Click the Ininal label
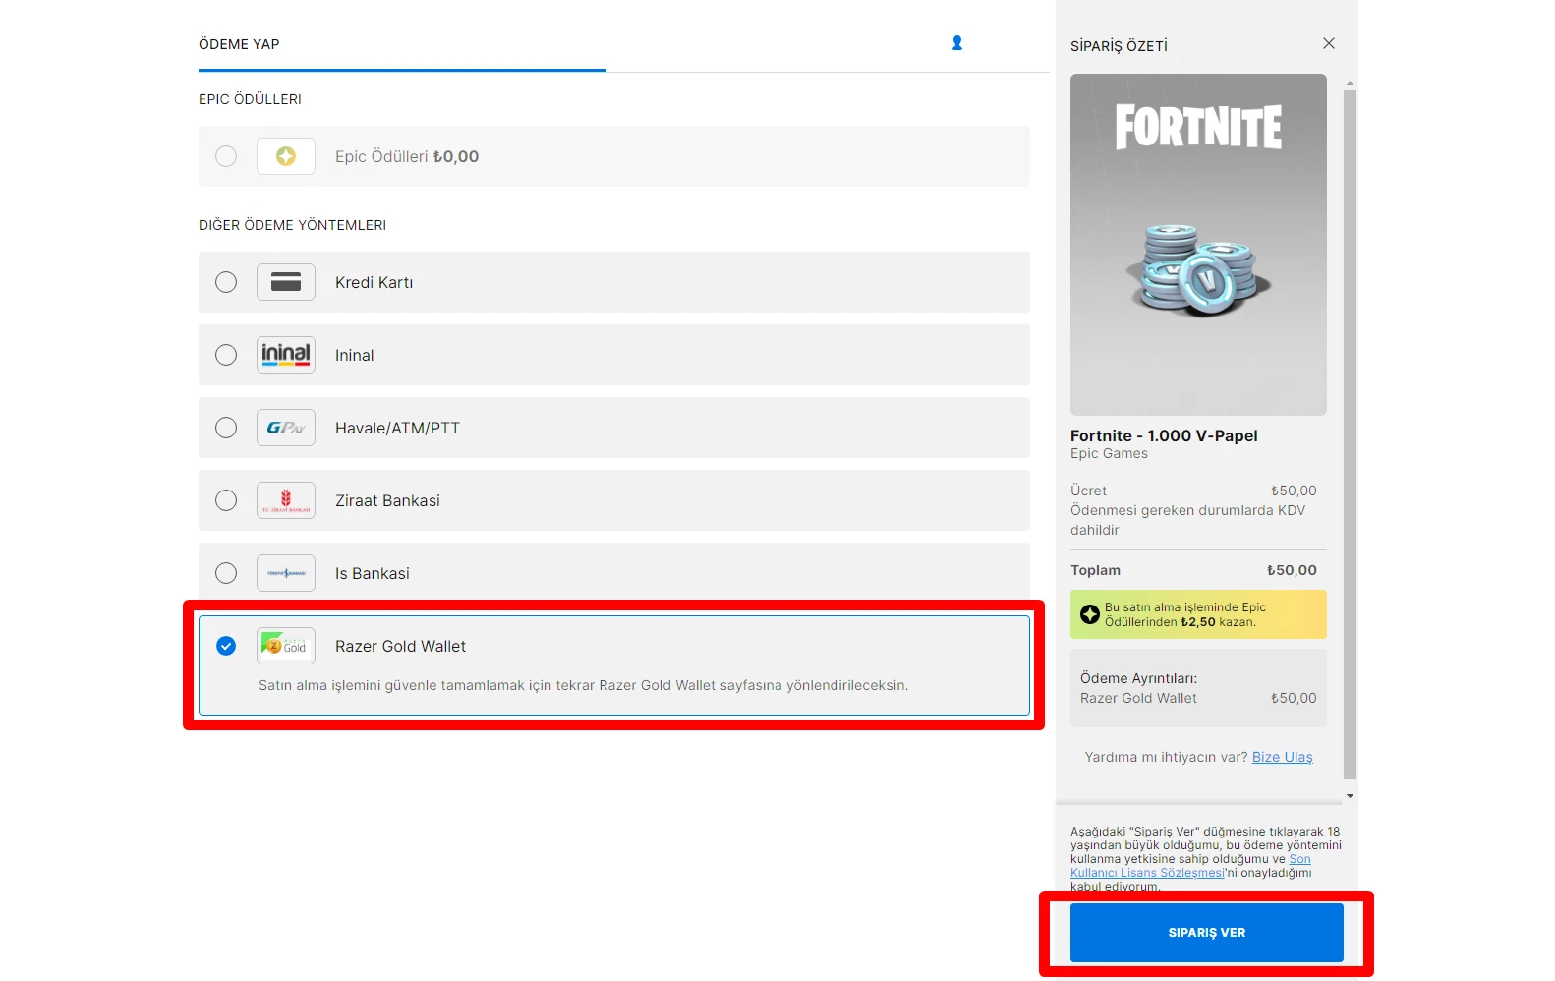The image size is (1555, 981). [x=354, y=355]
